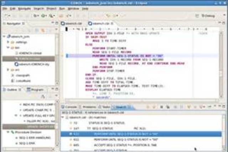228x152 pixels.
Task: Maximize the Navigator view
Action: coord(57,23)
